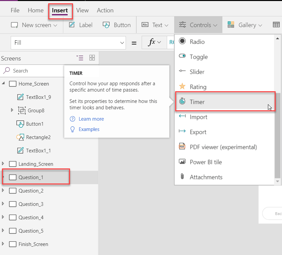Open the Text controls dropdown

point(155,25)
